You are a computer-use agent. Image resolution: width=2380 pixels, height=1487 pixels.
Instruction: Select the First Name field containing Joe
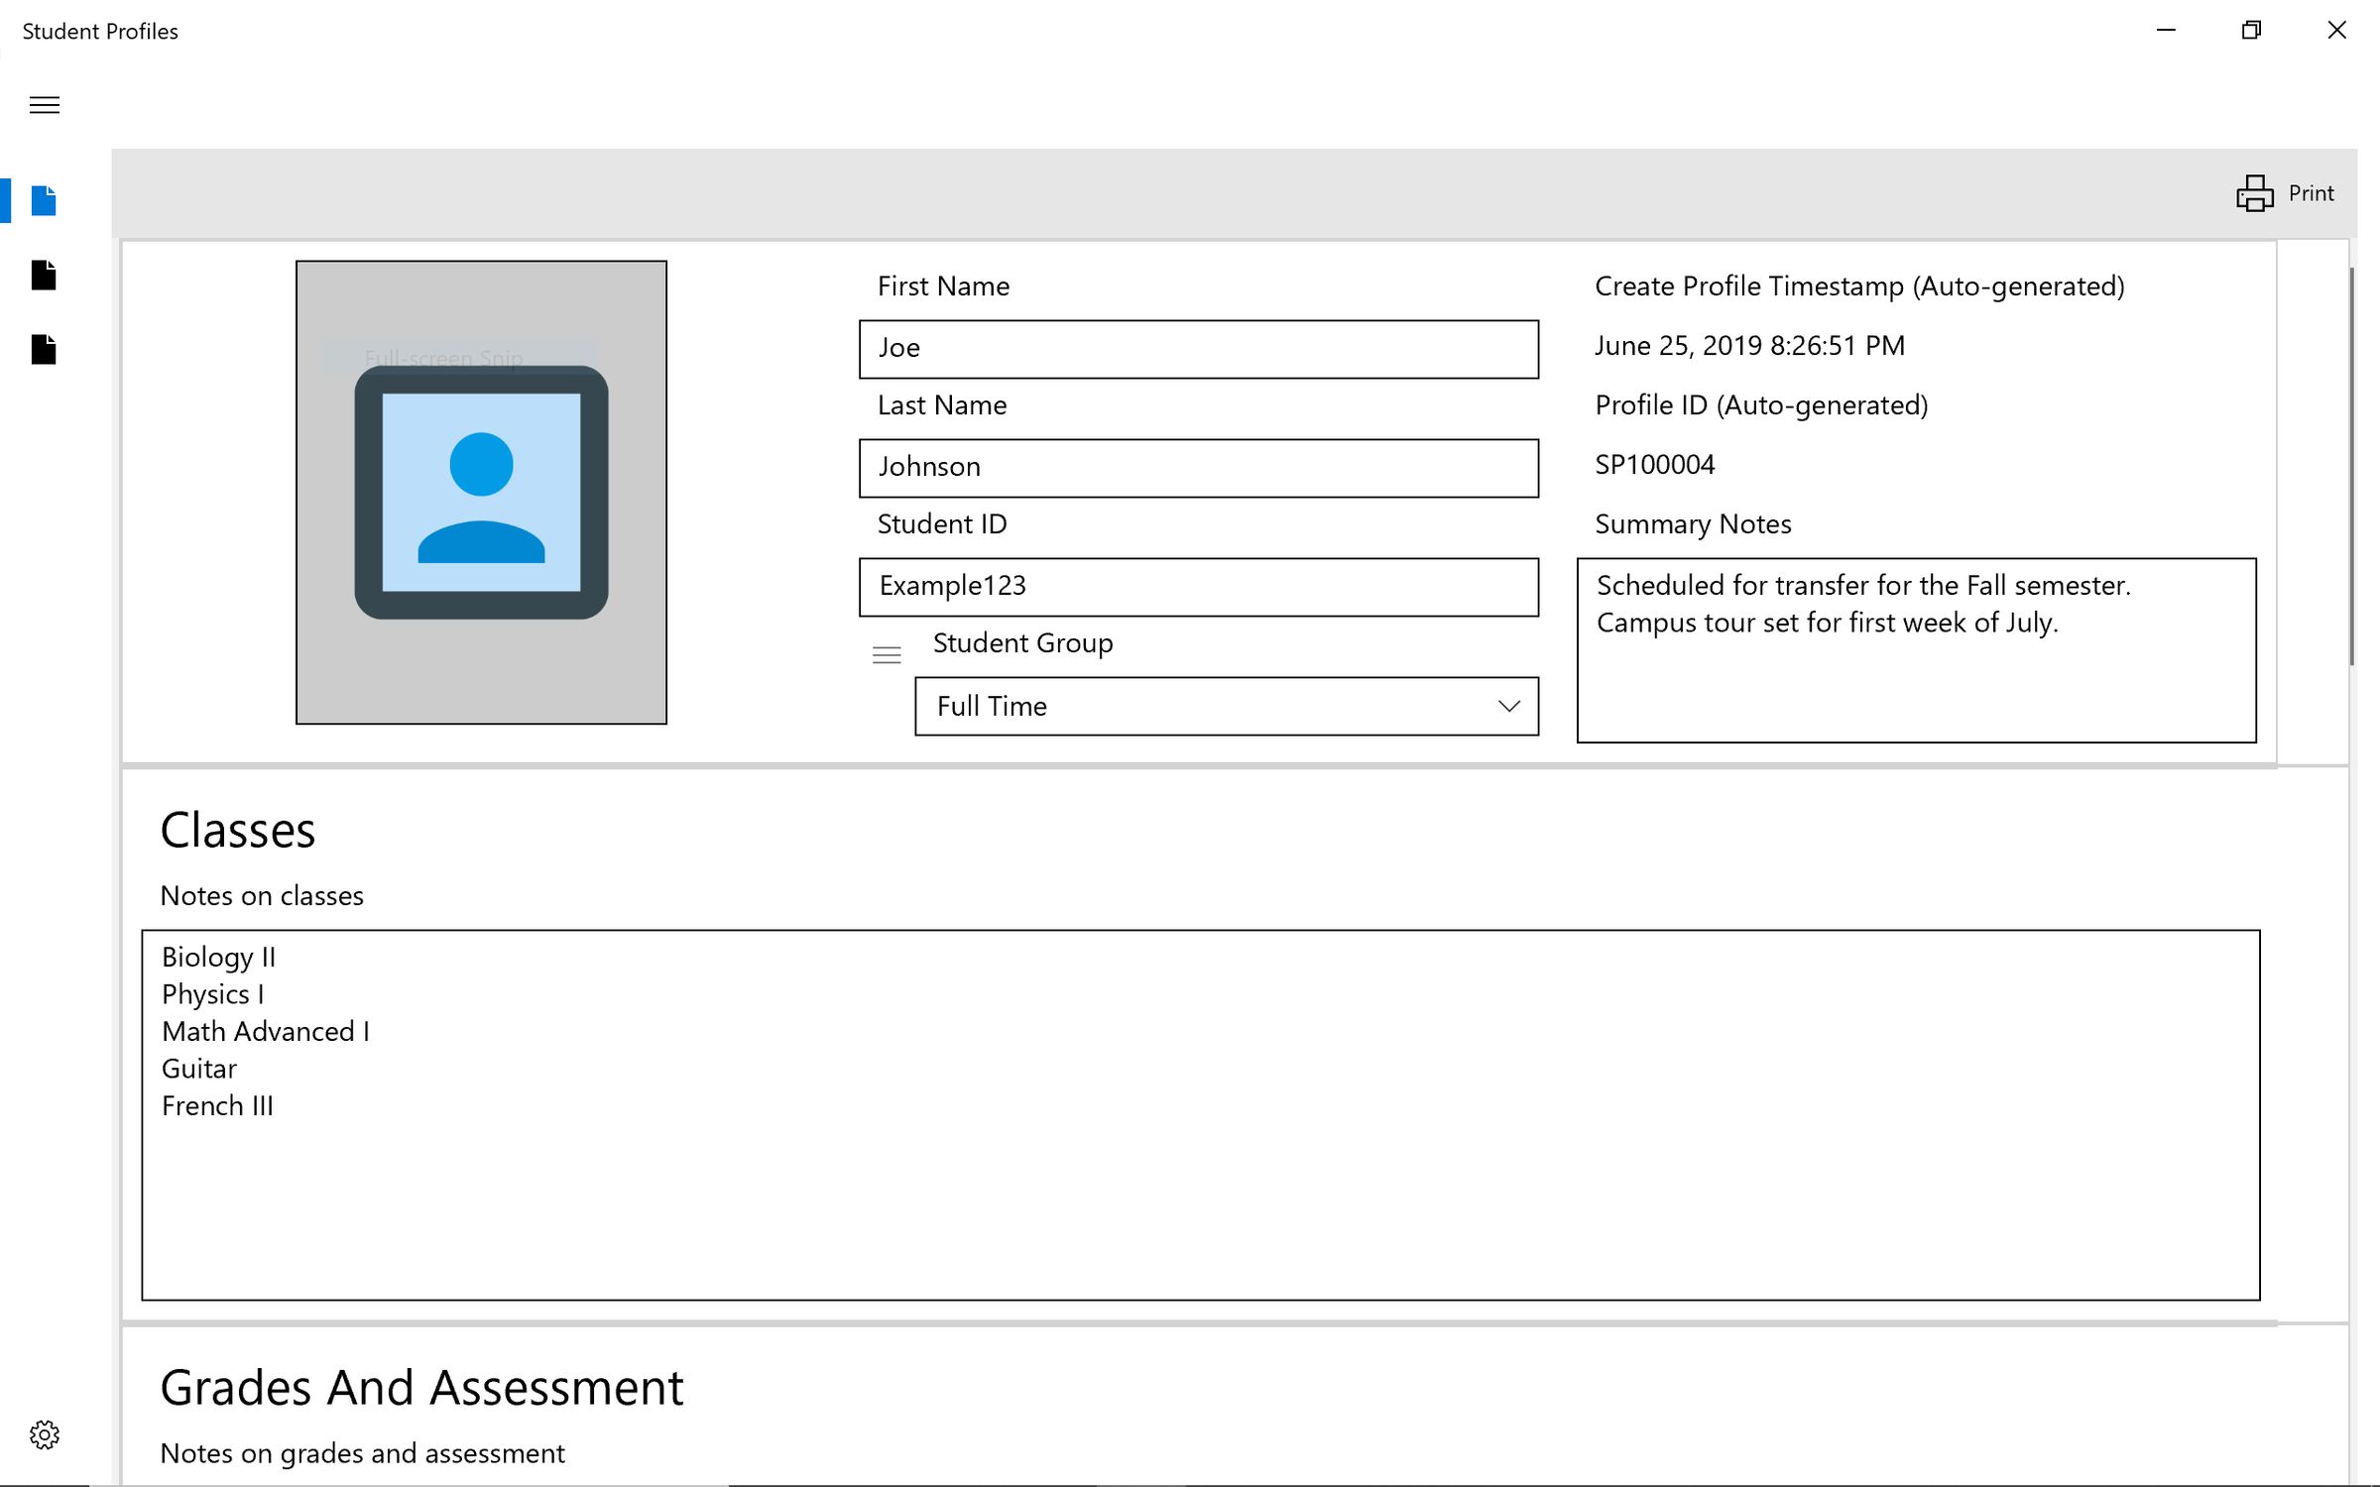click(1197, 349)
